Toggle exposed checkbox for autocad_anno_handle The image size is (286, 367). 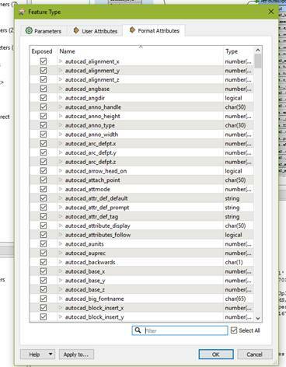click(44, 107)
